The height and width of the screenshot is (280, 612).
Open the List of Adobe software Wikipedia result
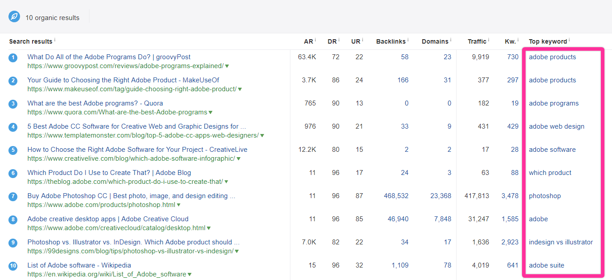(79, 265)
